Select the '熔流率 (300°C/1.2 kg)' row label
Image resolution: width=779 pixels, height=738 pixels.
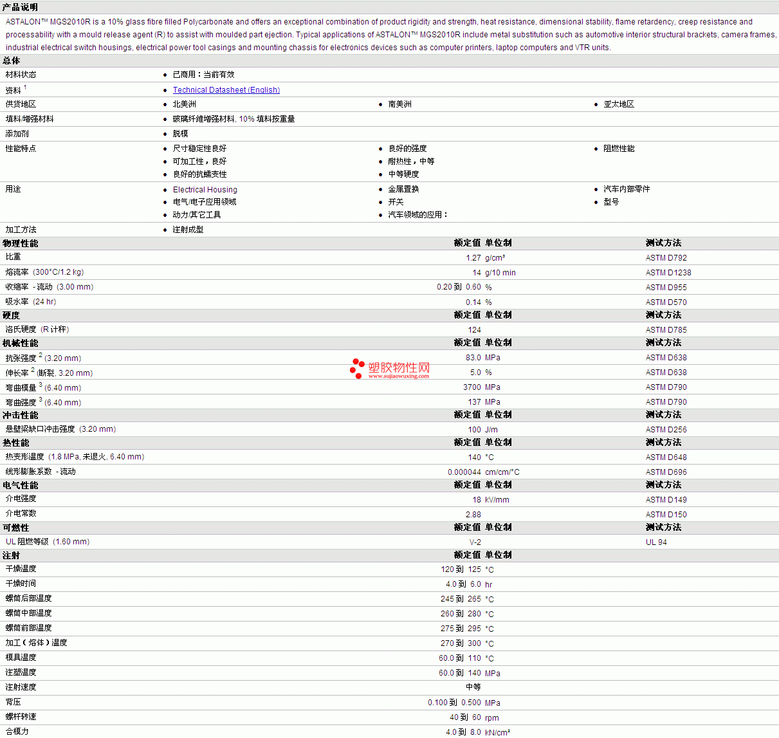(x=45, y=272)
